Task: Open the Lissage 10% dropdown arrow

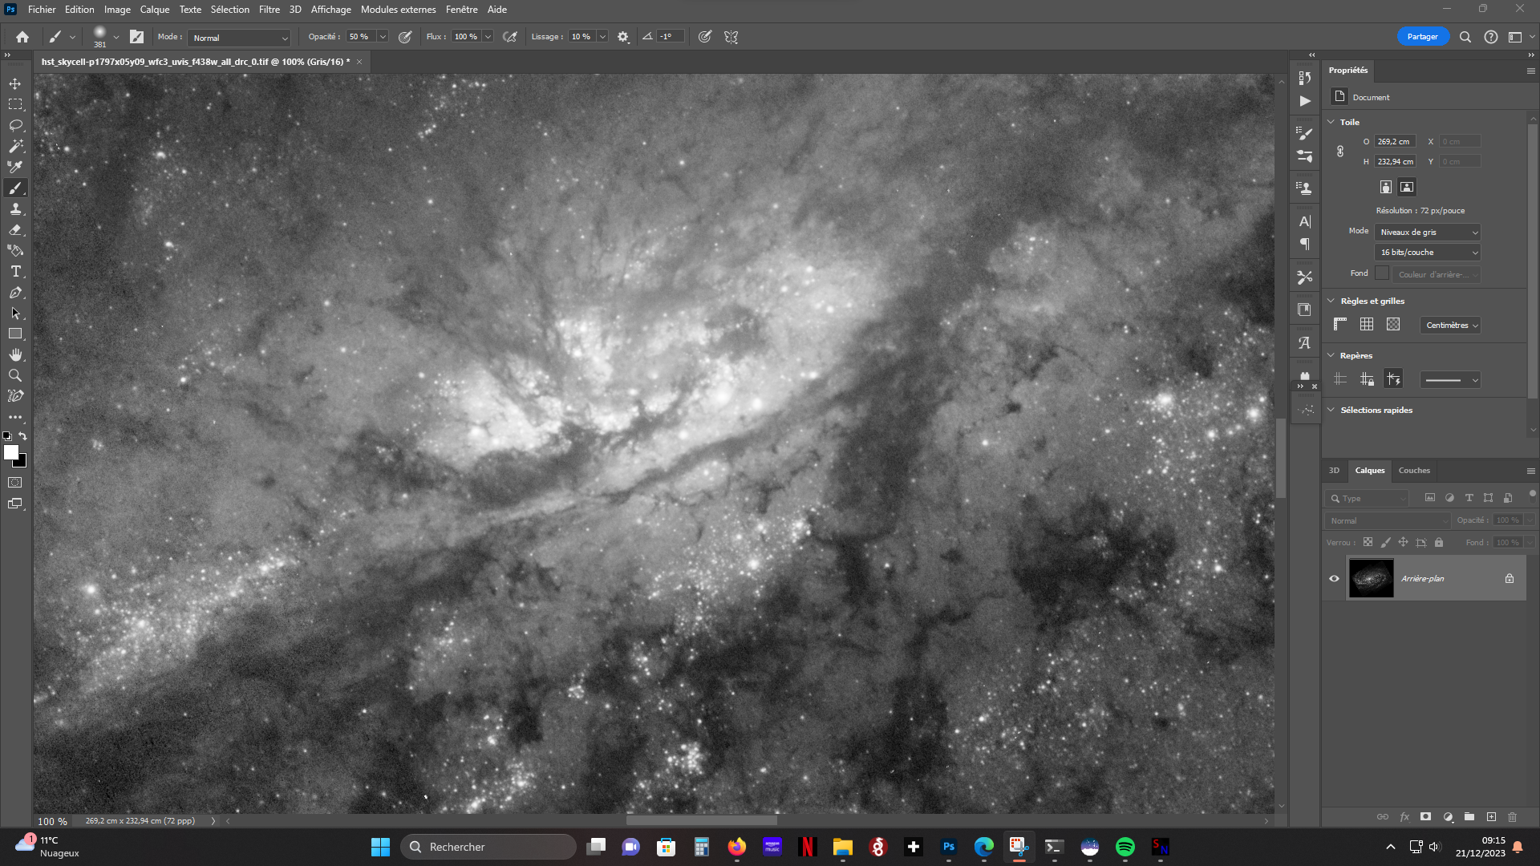Action: point(602,37)
